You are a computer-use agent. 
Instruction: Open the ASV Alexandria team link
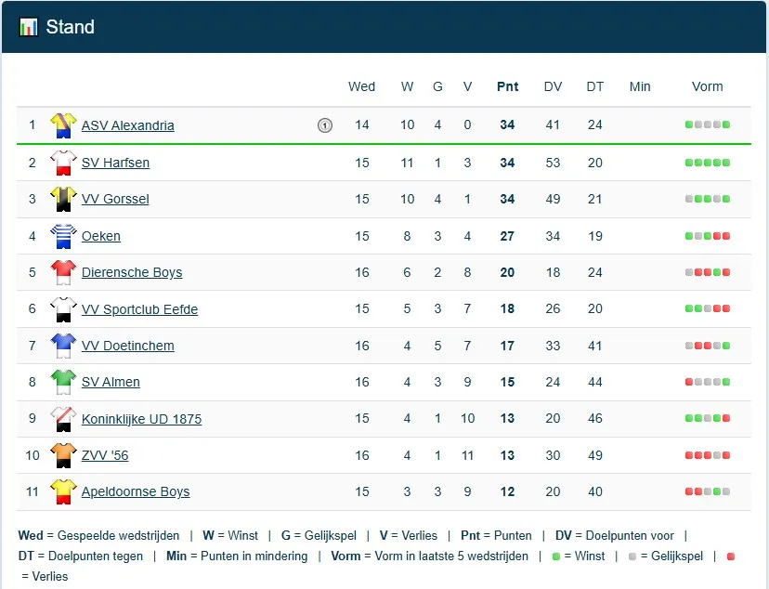coord(127,125)
